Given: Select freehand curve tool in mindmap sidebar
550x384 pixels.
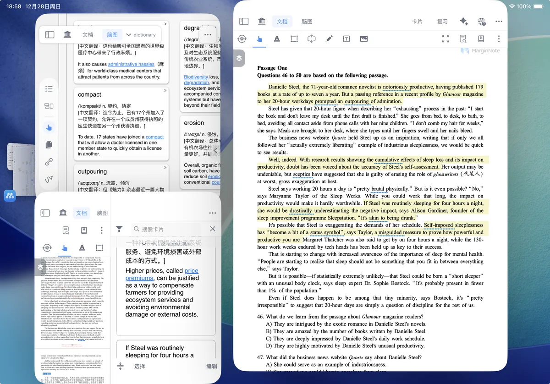Looking at the screenshot, I should pyautogui.click(x=49, y=179).
